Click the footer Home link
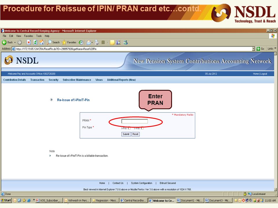Image resolution: width=278 pixels, height=208 pixels. click(102, 183)
